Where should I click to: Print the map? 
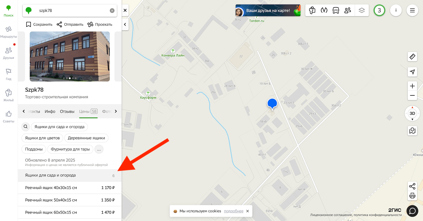412,196
